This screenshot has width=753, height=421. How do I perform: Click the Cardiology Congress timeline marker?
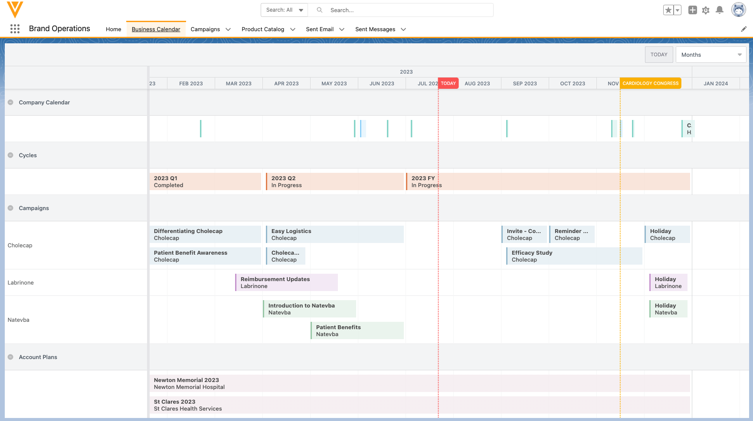[650, 84]
